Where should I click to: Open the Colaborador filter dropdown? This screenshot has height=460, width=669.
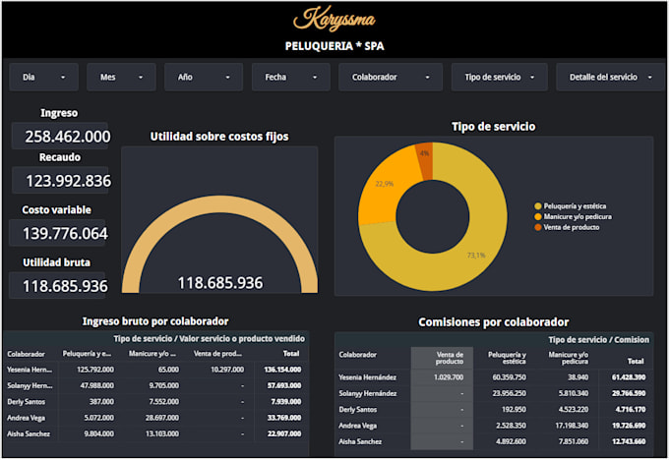click(x=391, y=78)
